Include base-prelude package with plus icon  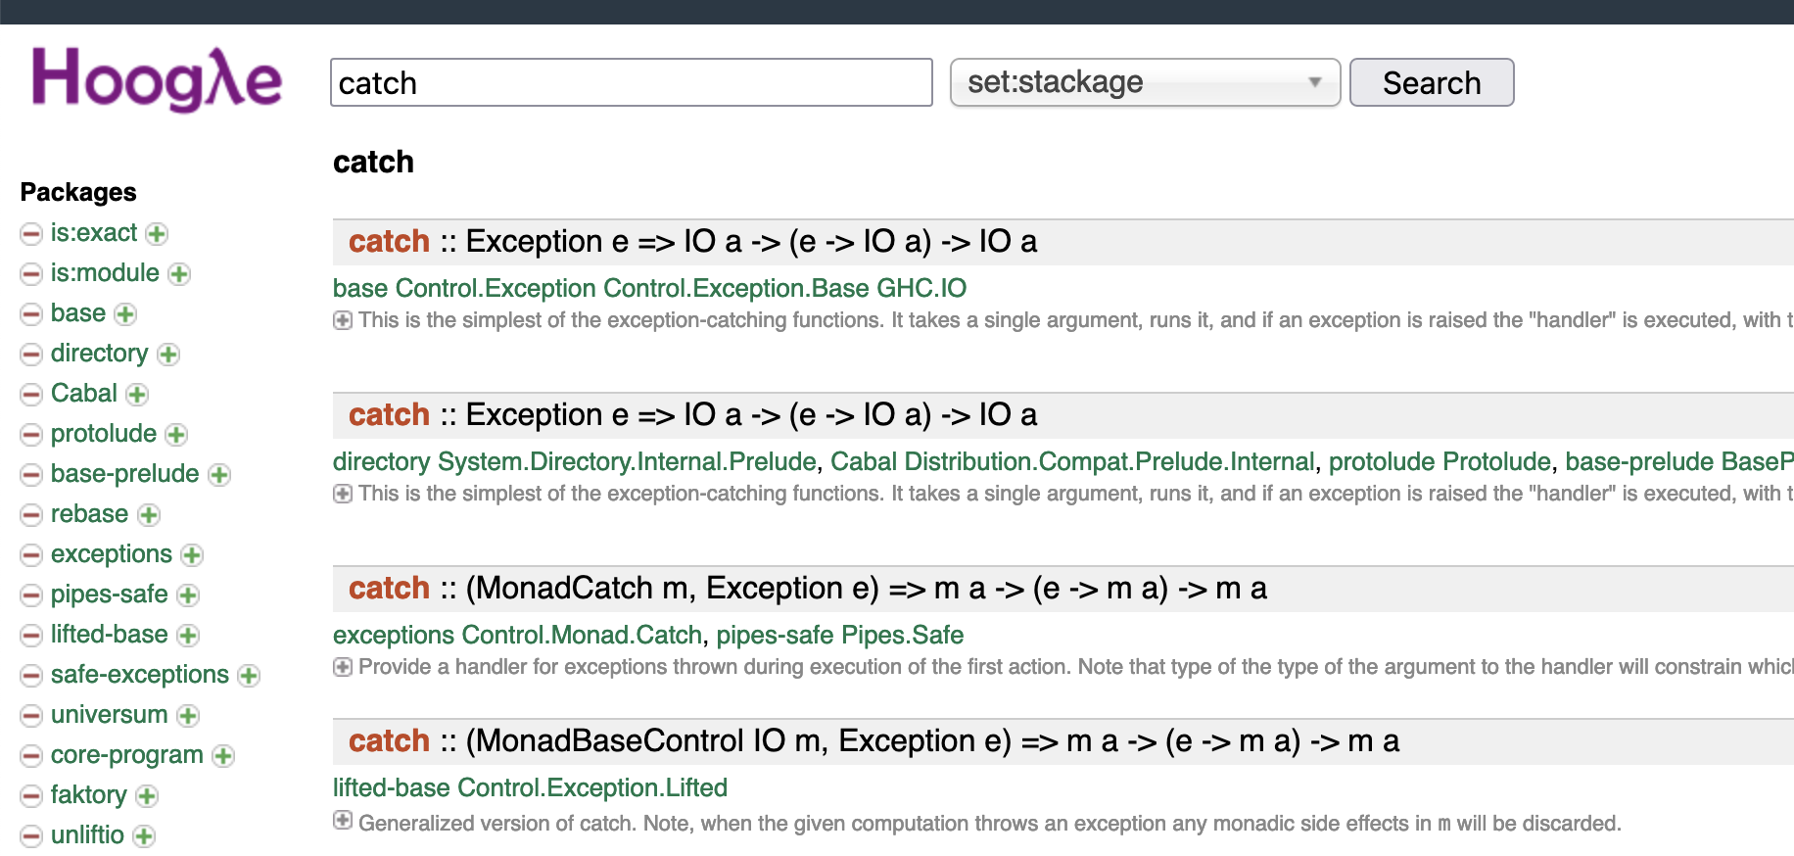[x=219, y=475]
